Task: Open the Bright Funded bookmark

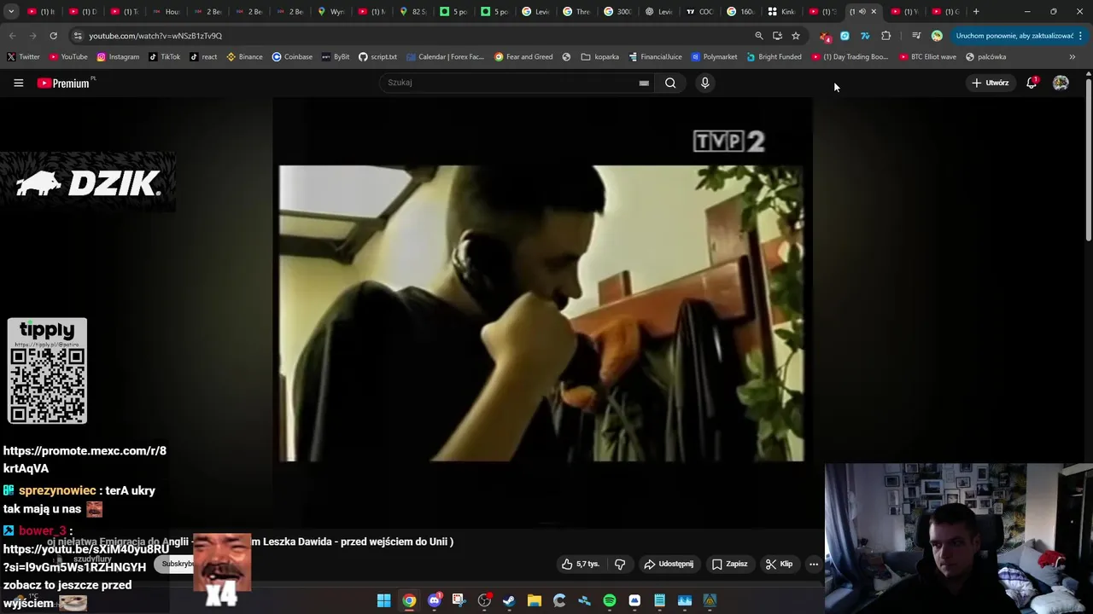Action: pos(774,57)
